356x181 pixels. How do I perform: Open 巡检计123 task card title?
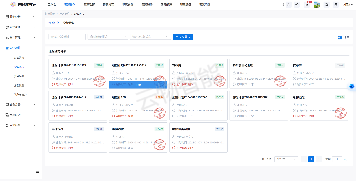[x=119, y=97]
